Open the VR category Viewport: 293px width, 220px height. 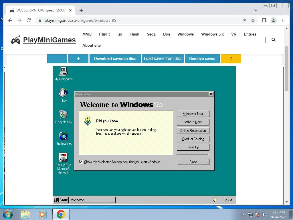tap(234, 34)
